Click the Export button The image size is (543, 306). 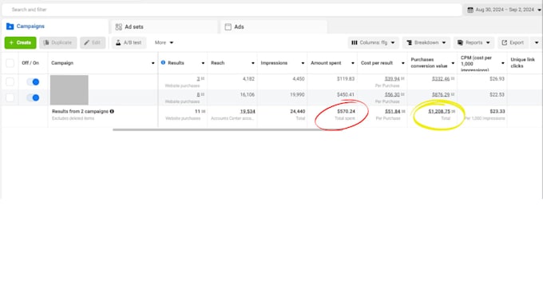[x=513, y=42]
